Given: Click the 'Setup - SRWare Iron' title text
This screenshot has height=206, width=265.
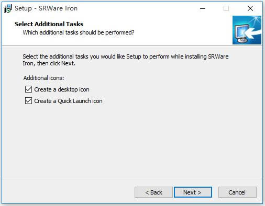Looking at the screenshot, I should [46, 8].
